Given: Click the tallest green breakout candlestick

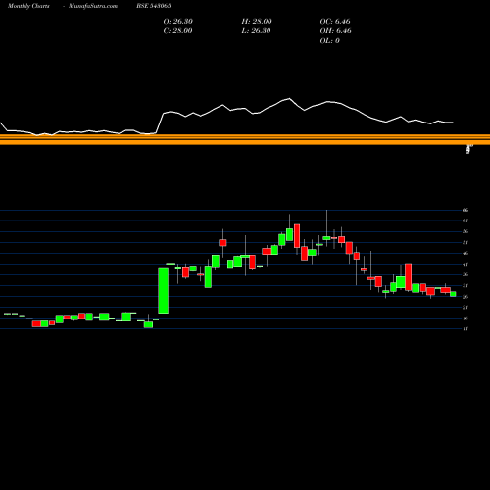Looking at the screenshot, I should click(x=164, y=290).
